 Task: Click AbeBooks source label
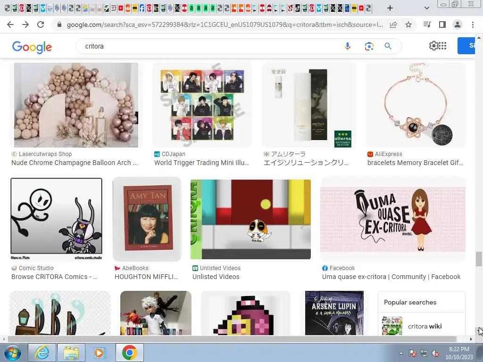pos(135,268)
